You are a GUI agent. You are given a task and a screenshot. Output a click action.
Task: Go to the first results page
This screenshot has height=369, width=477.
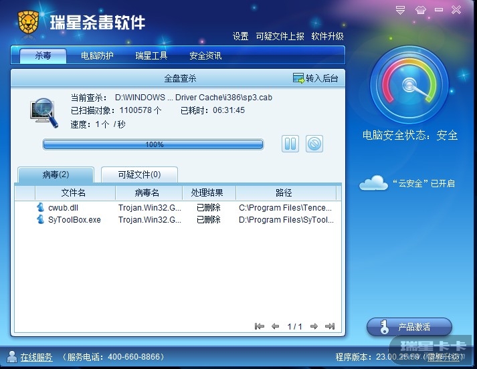(x=259, y=326)
